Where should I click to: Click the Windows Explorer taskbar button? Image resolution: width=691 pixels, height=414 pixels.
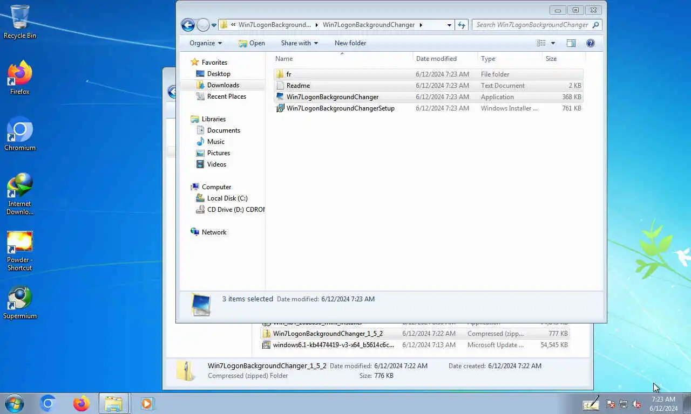click(114, 403)
